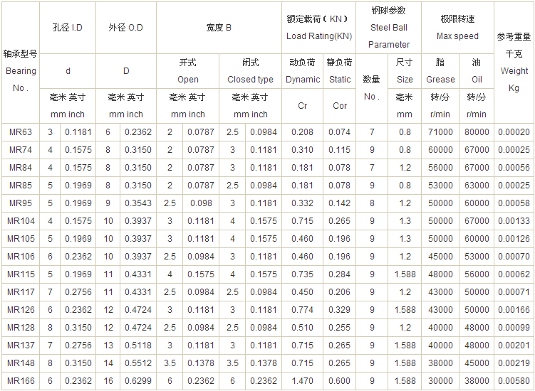Image resolution: width=535 pixels, height=391 pixels.
Task: Select the Weight Kg header
Action: (x=514, y=63)
